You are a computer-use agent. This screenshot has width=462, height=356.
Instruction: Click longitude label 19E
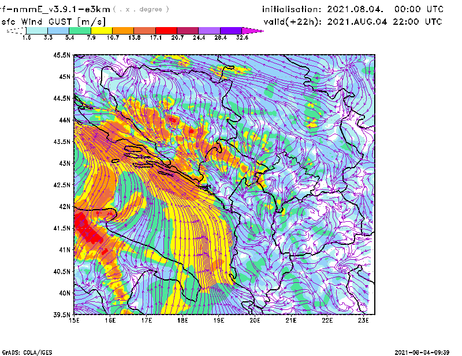click(219, 320)
